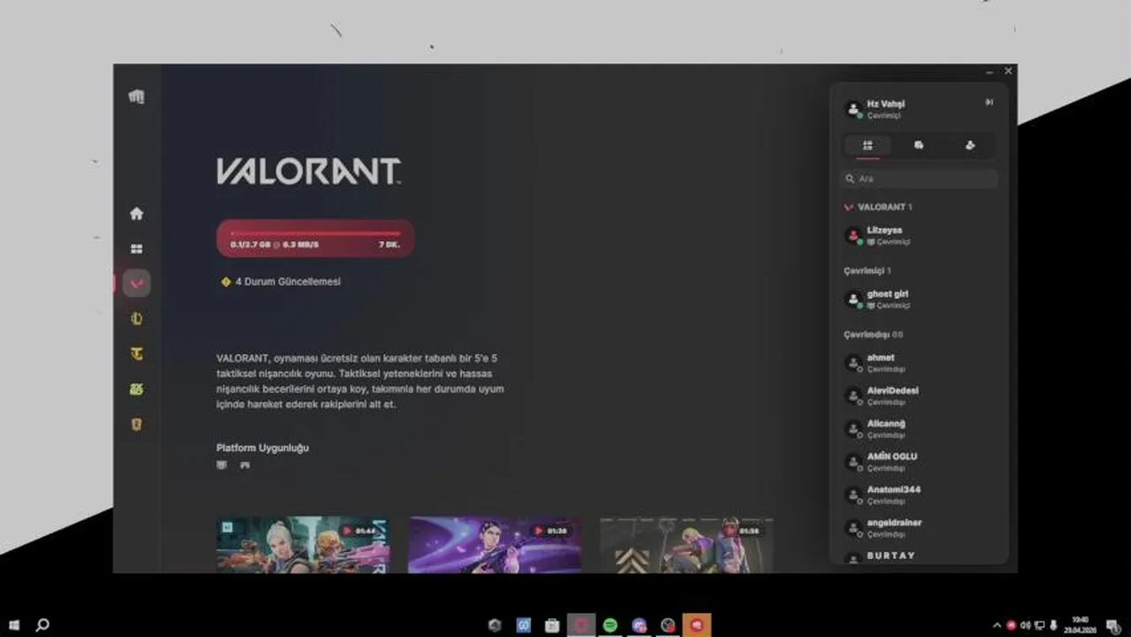
Task: Open the Riot Client taskbar icon
Action: tap(581, 625)
